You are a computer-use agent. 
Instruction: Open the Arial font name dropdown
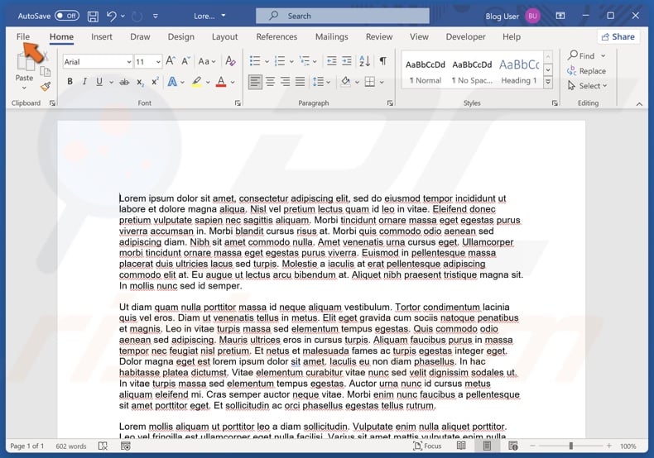(129, 62)
